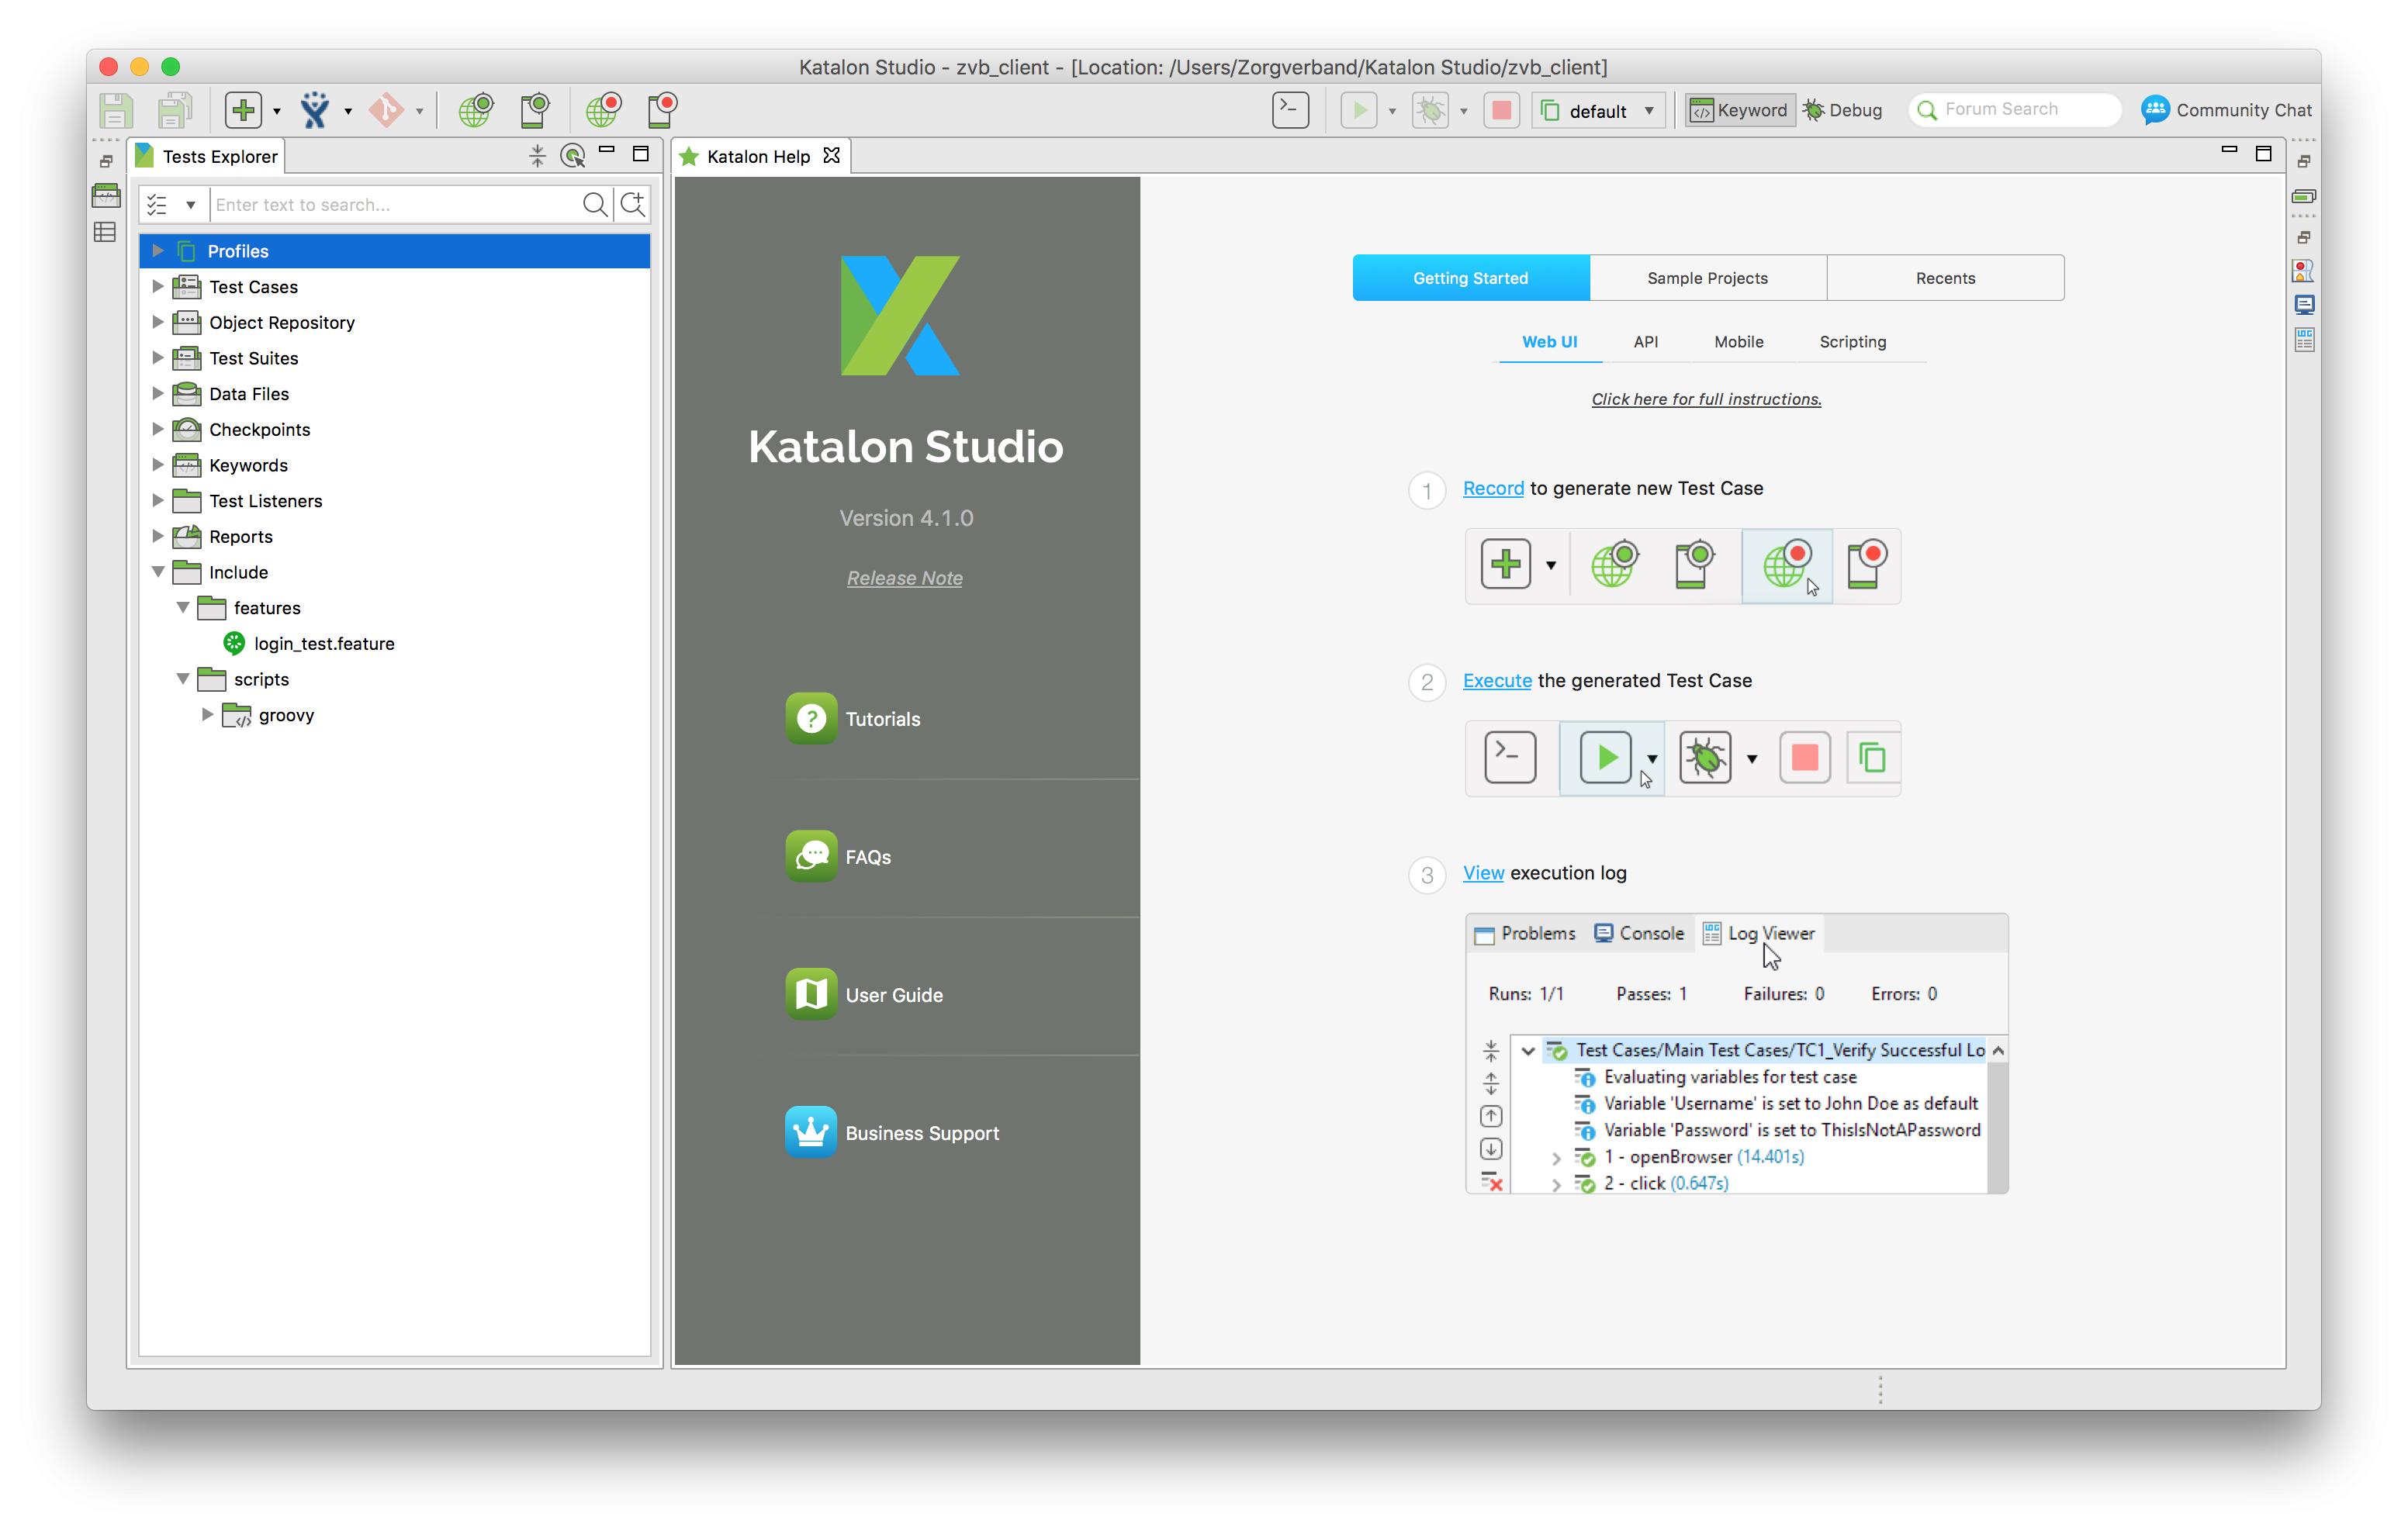Switch to the Sample Projects tab
Image resolution: width=2408 pixels, height=1534 pixels.
1707,278
